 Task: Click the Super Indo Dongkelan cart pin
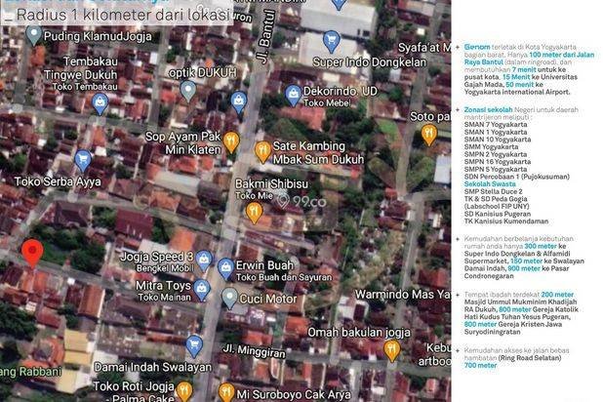(x=332, y=42)
